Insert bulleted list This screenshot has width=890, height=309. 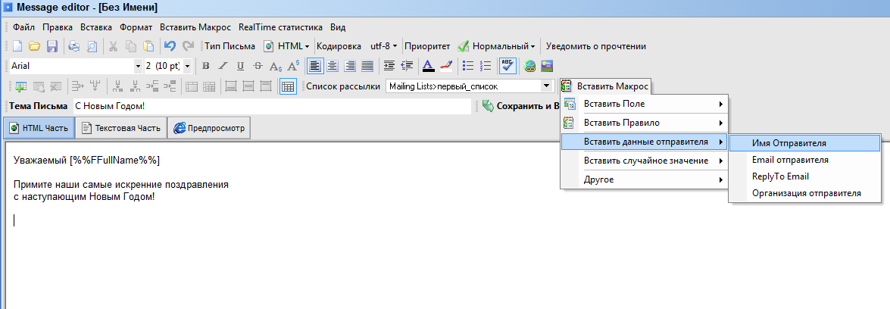tap(467, 66)
